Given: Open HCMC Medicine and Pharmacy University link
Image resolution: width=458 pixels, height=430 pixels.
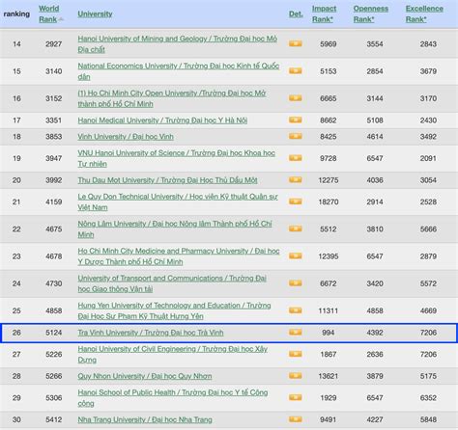Looking at the screenshot, I should point(179,256).
